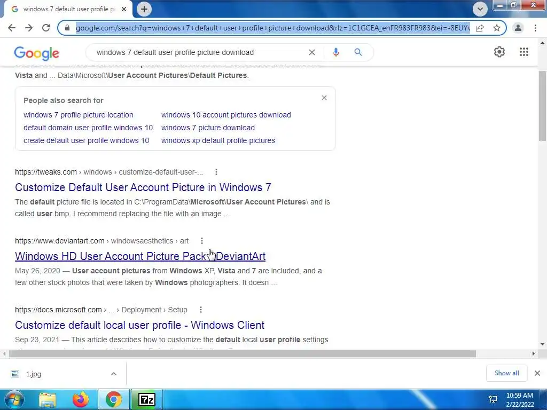Screen dimensions: 547x410
Task: Click the horizontal scrollbar right arrow
Action: click(534, 354)
